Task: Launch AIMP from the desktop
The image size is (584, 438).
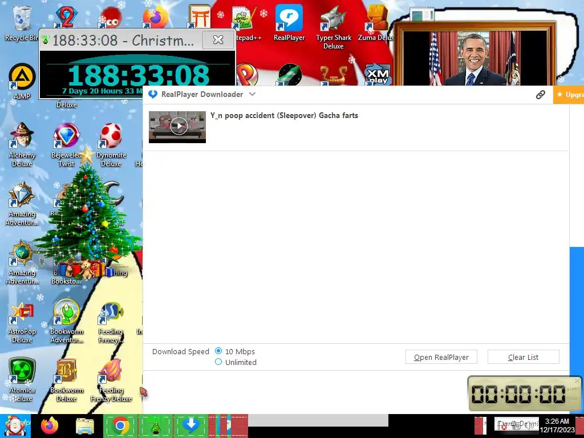Action: click(22, 82)
